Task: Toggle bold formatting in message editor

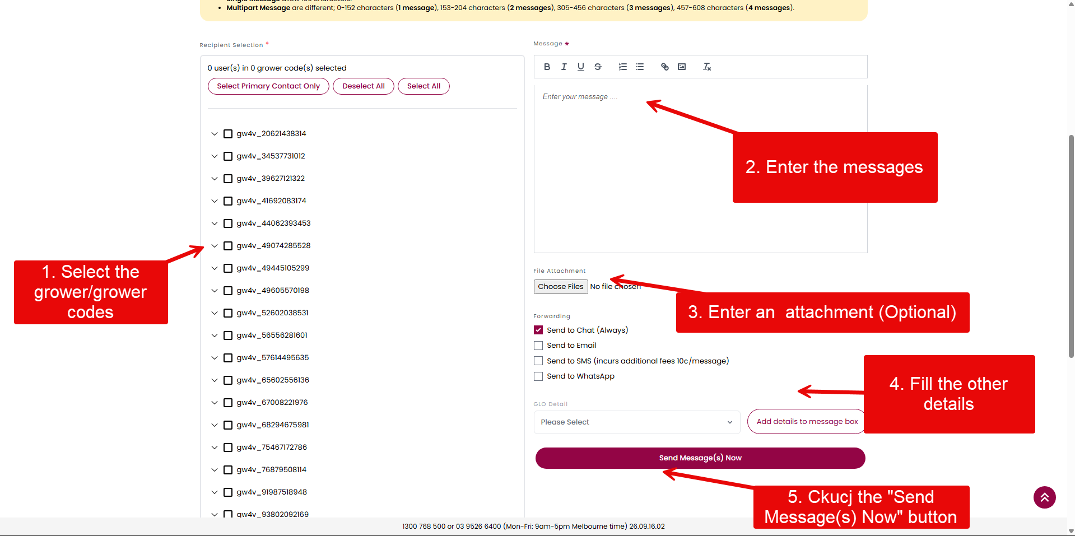Action: coord(547,67)
